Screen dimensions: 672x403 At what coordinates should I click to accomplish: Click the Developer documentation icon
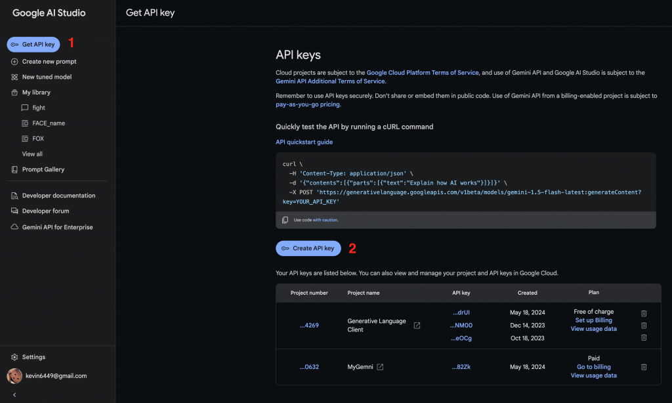pos(14,196)
